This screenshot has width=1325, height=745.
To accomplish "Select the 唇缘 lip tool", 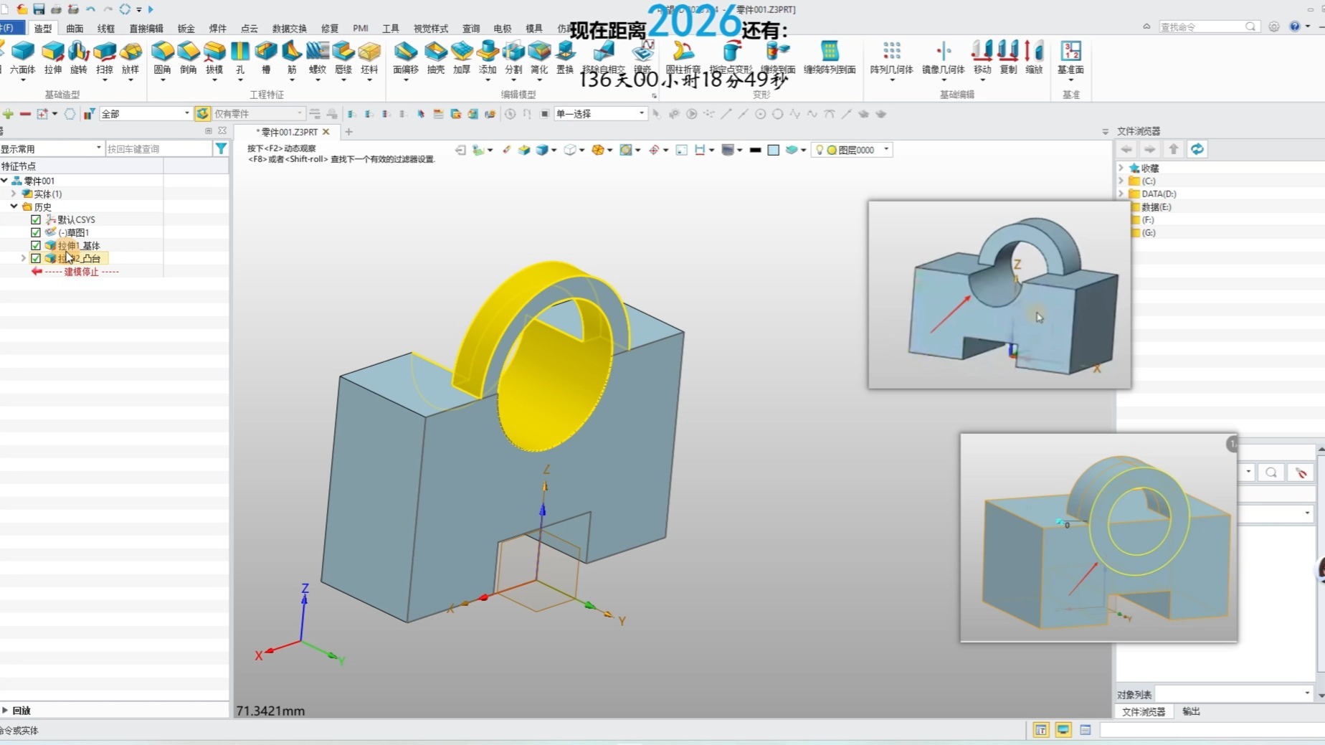I will [343, 57].
